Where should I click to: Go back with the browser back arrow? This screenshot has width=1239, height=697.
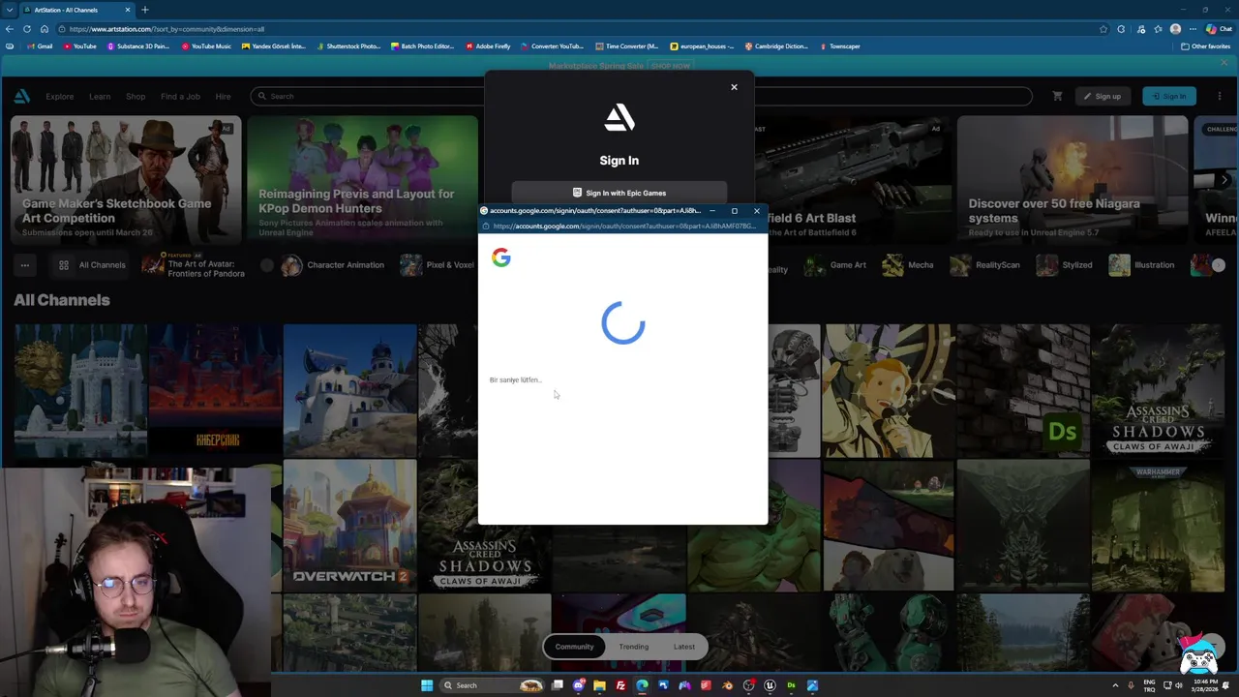point(10,29)
